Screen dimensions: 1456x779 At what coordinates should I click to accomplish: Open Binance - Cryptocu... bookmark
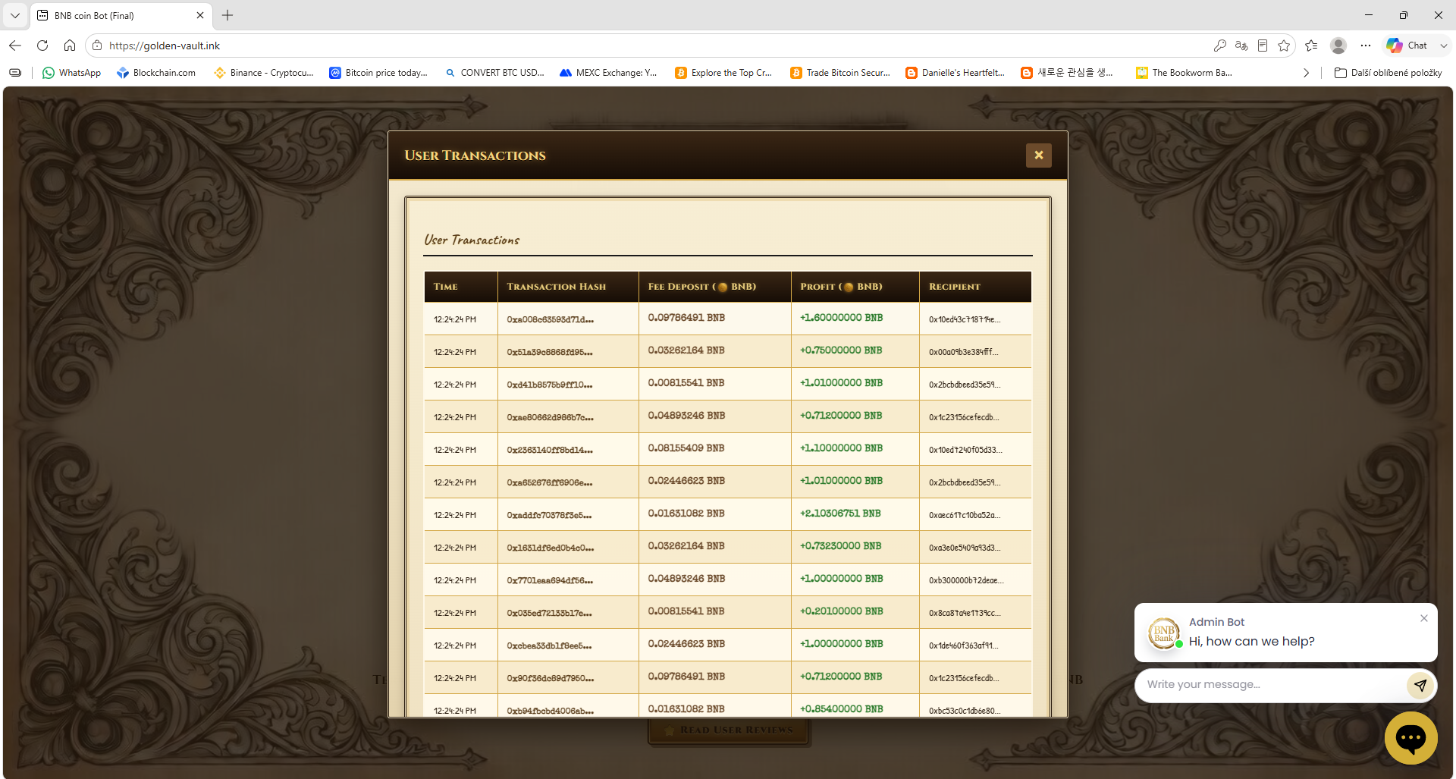point(264,73)
